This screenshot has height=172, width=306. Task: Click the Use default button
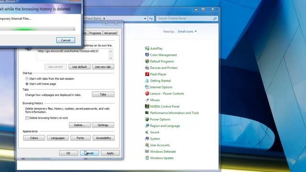pyautogui.click(x=79, y=67)
